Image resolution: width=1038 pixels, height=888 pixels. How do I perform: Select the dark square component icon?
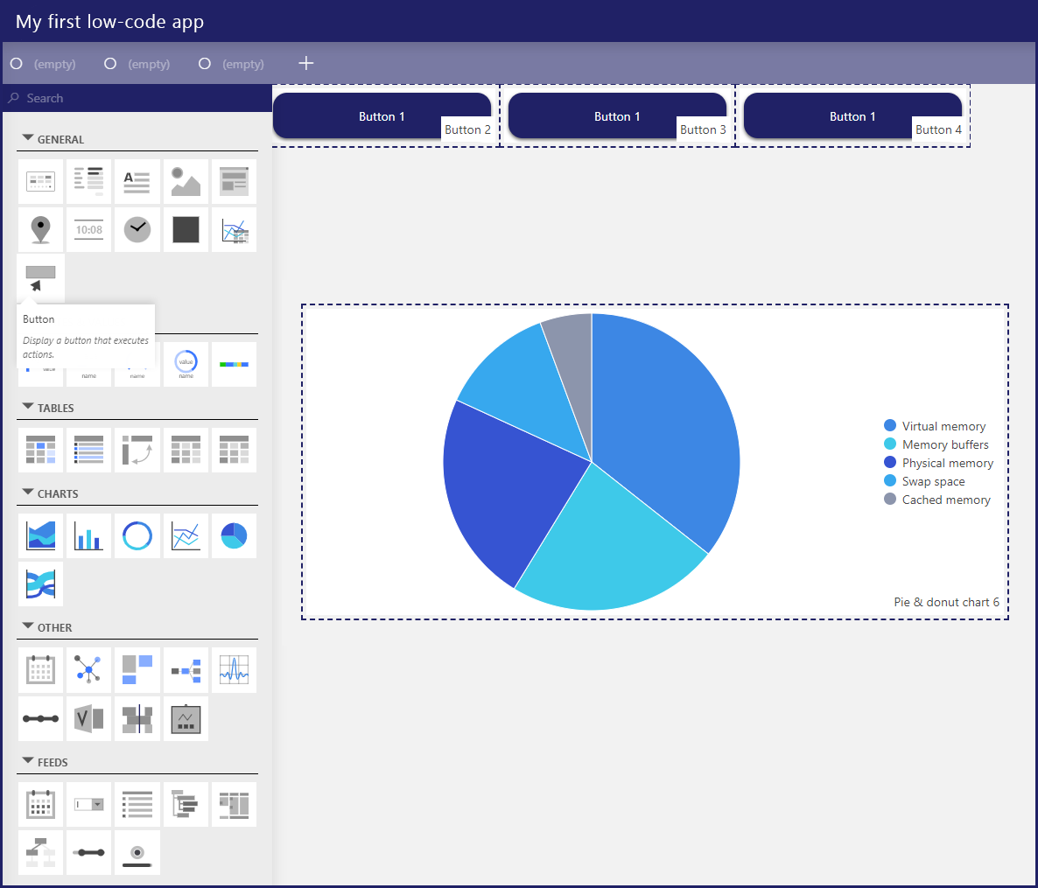click(x=186, y=229)
